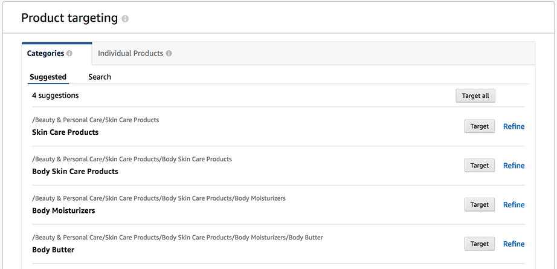Target the Skin Care Products category
Screen dimensions: 557x269
click(480, 126)
